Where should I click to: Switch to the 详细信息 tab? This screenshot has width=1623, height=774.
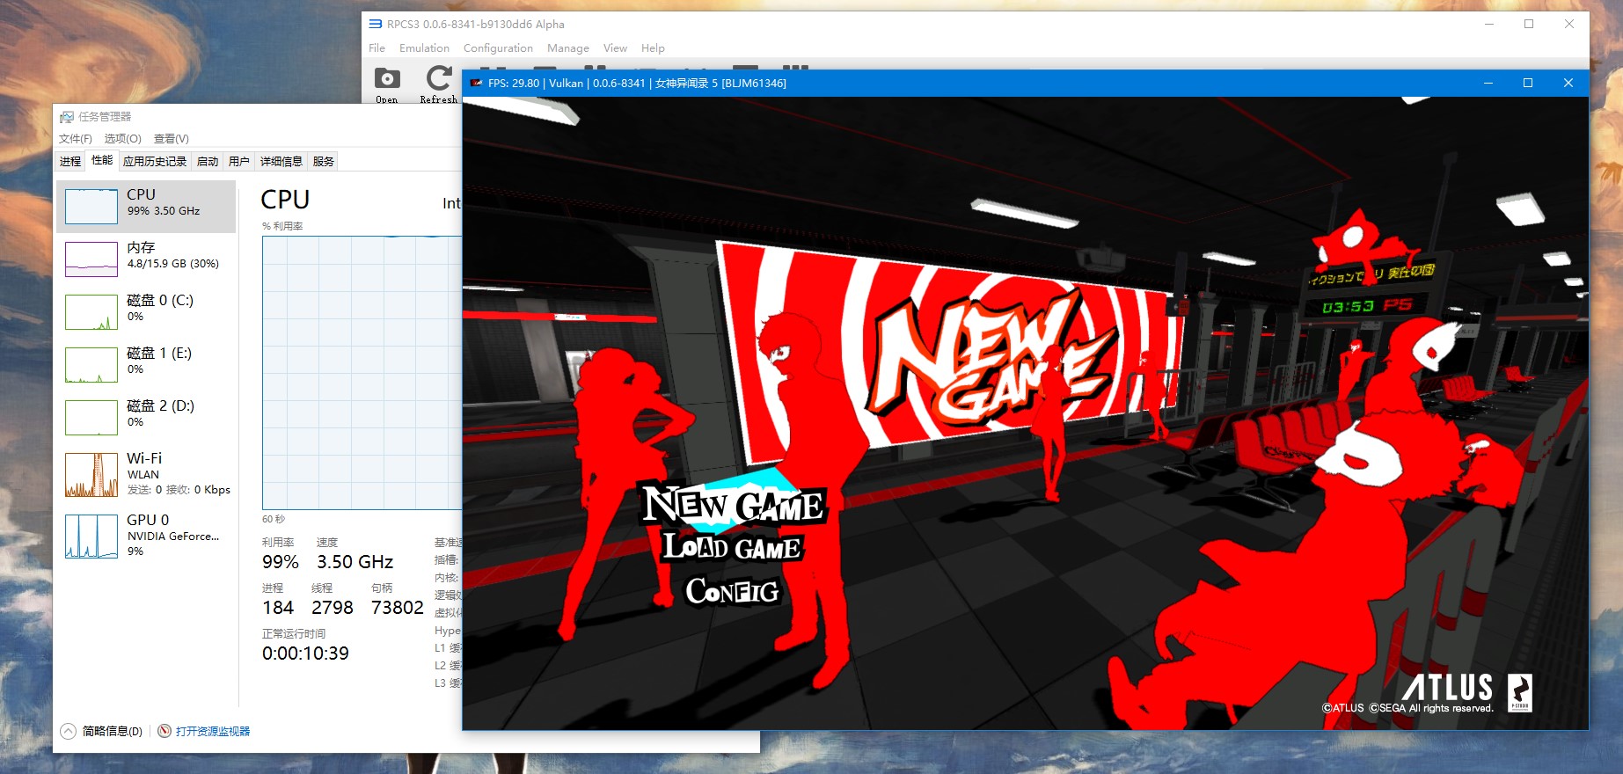point(281,161)
